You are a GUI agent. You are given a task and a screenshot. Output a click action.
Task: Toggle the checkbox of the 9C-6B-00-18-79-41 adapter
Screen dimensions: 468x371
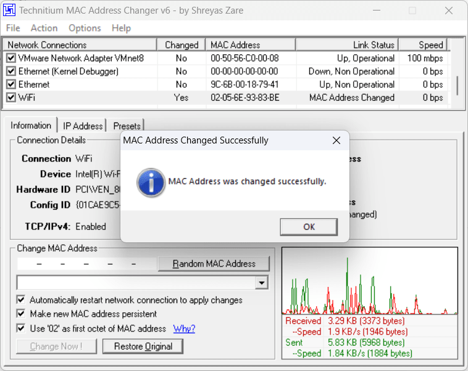[11, 84]
